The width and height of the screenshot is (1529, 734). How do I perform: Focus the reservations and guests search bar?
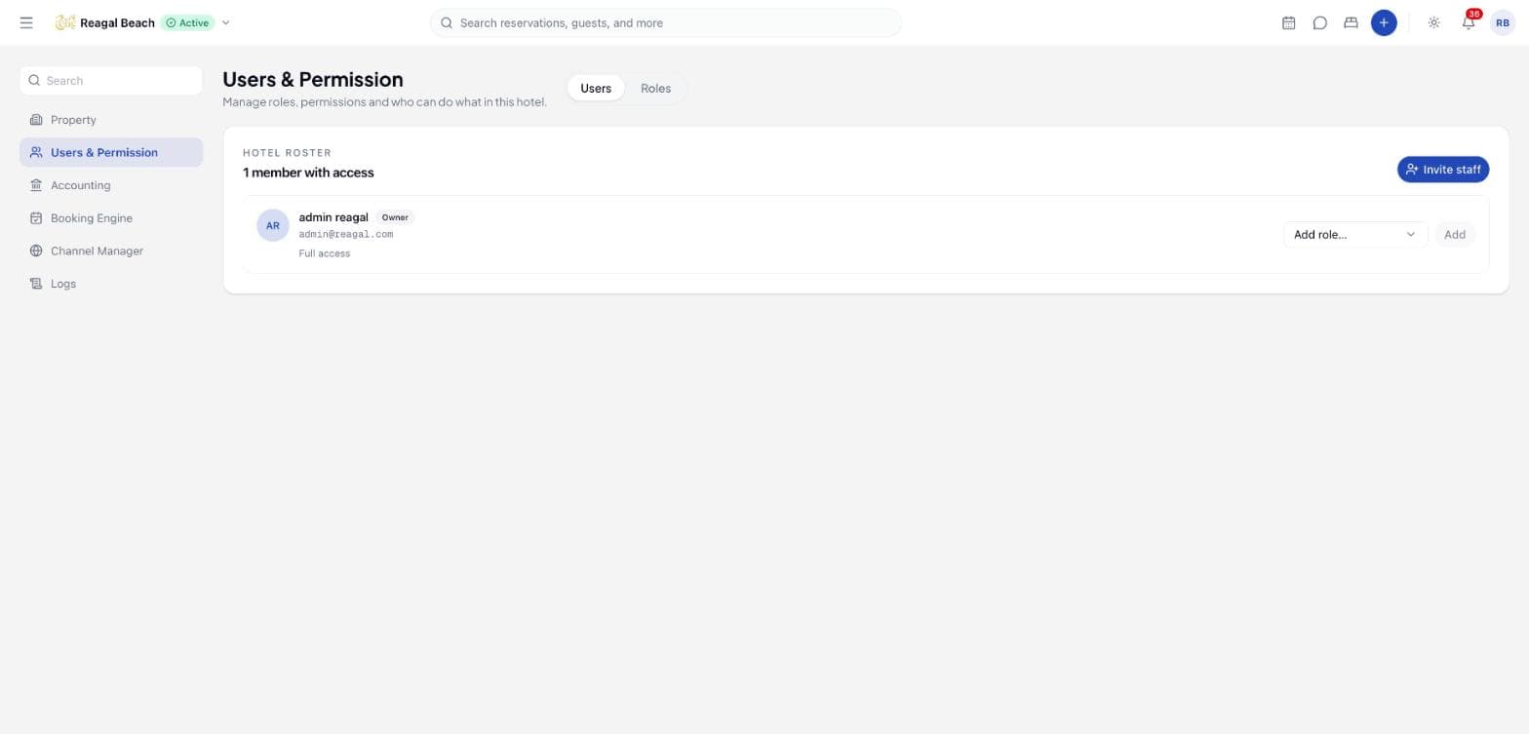tap(666, 22)
